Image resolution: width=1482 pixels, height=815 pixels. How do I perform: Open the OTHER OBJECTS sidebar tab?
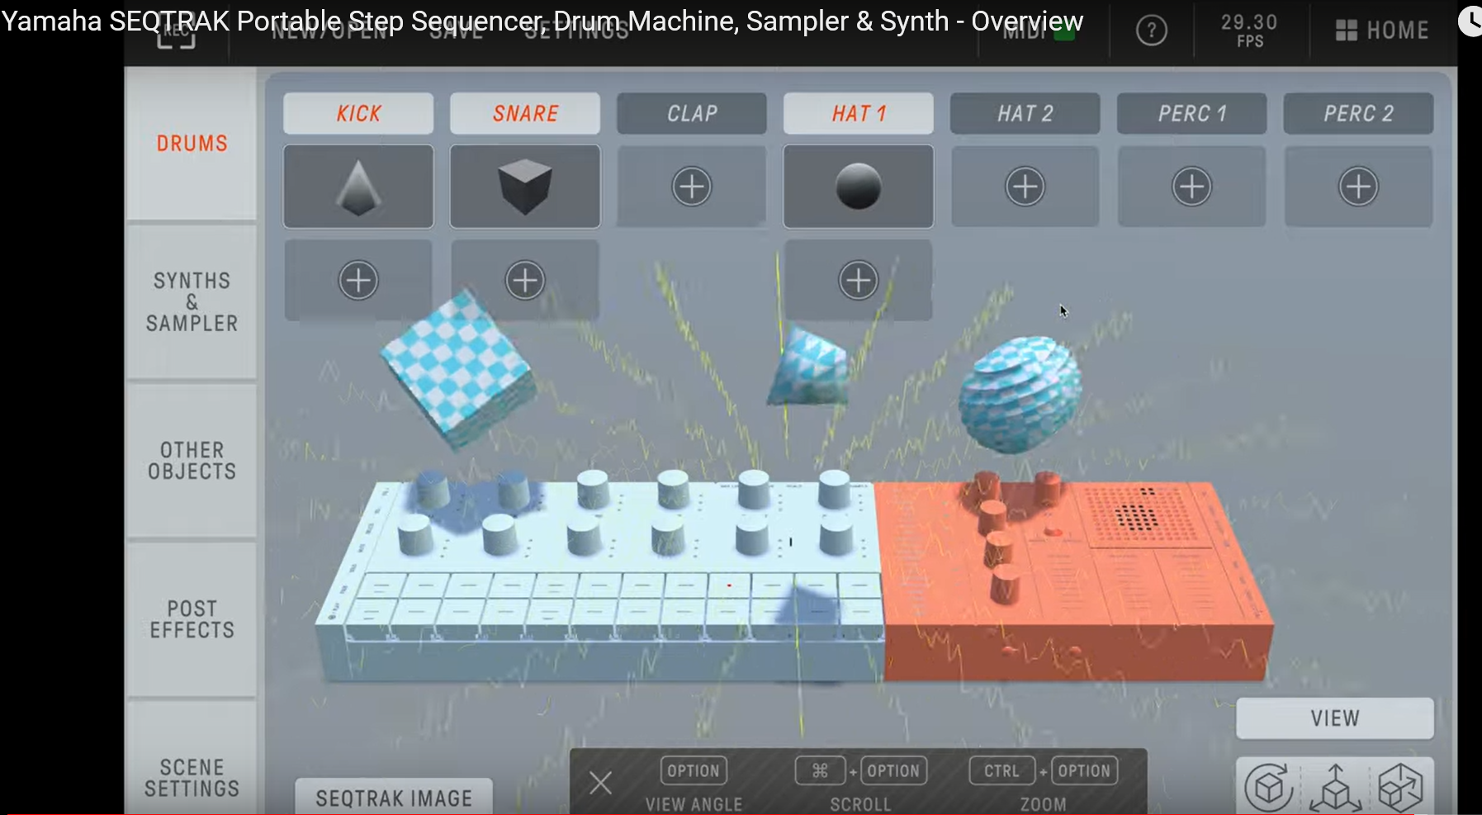click(192, 461)
